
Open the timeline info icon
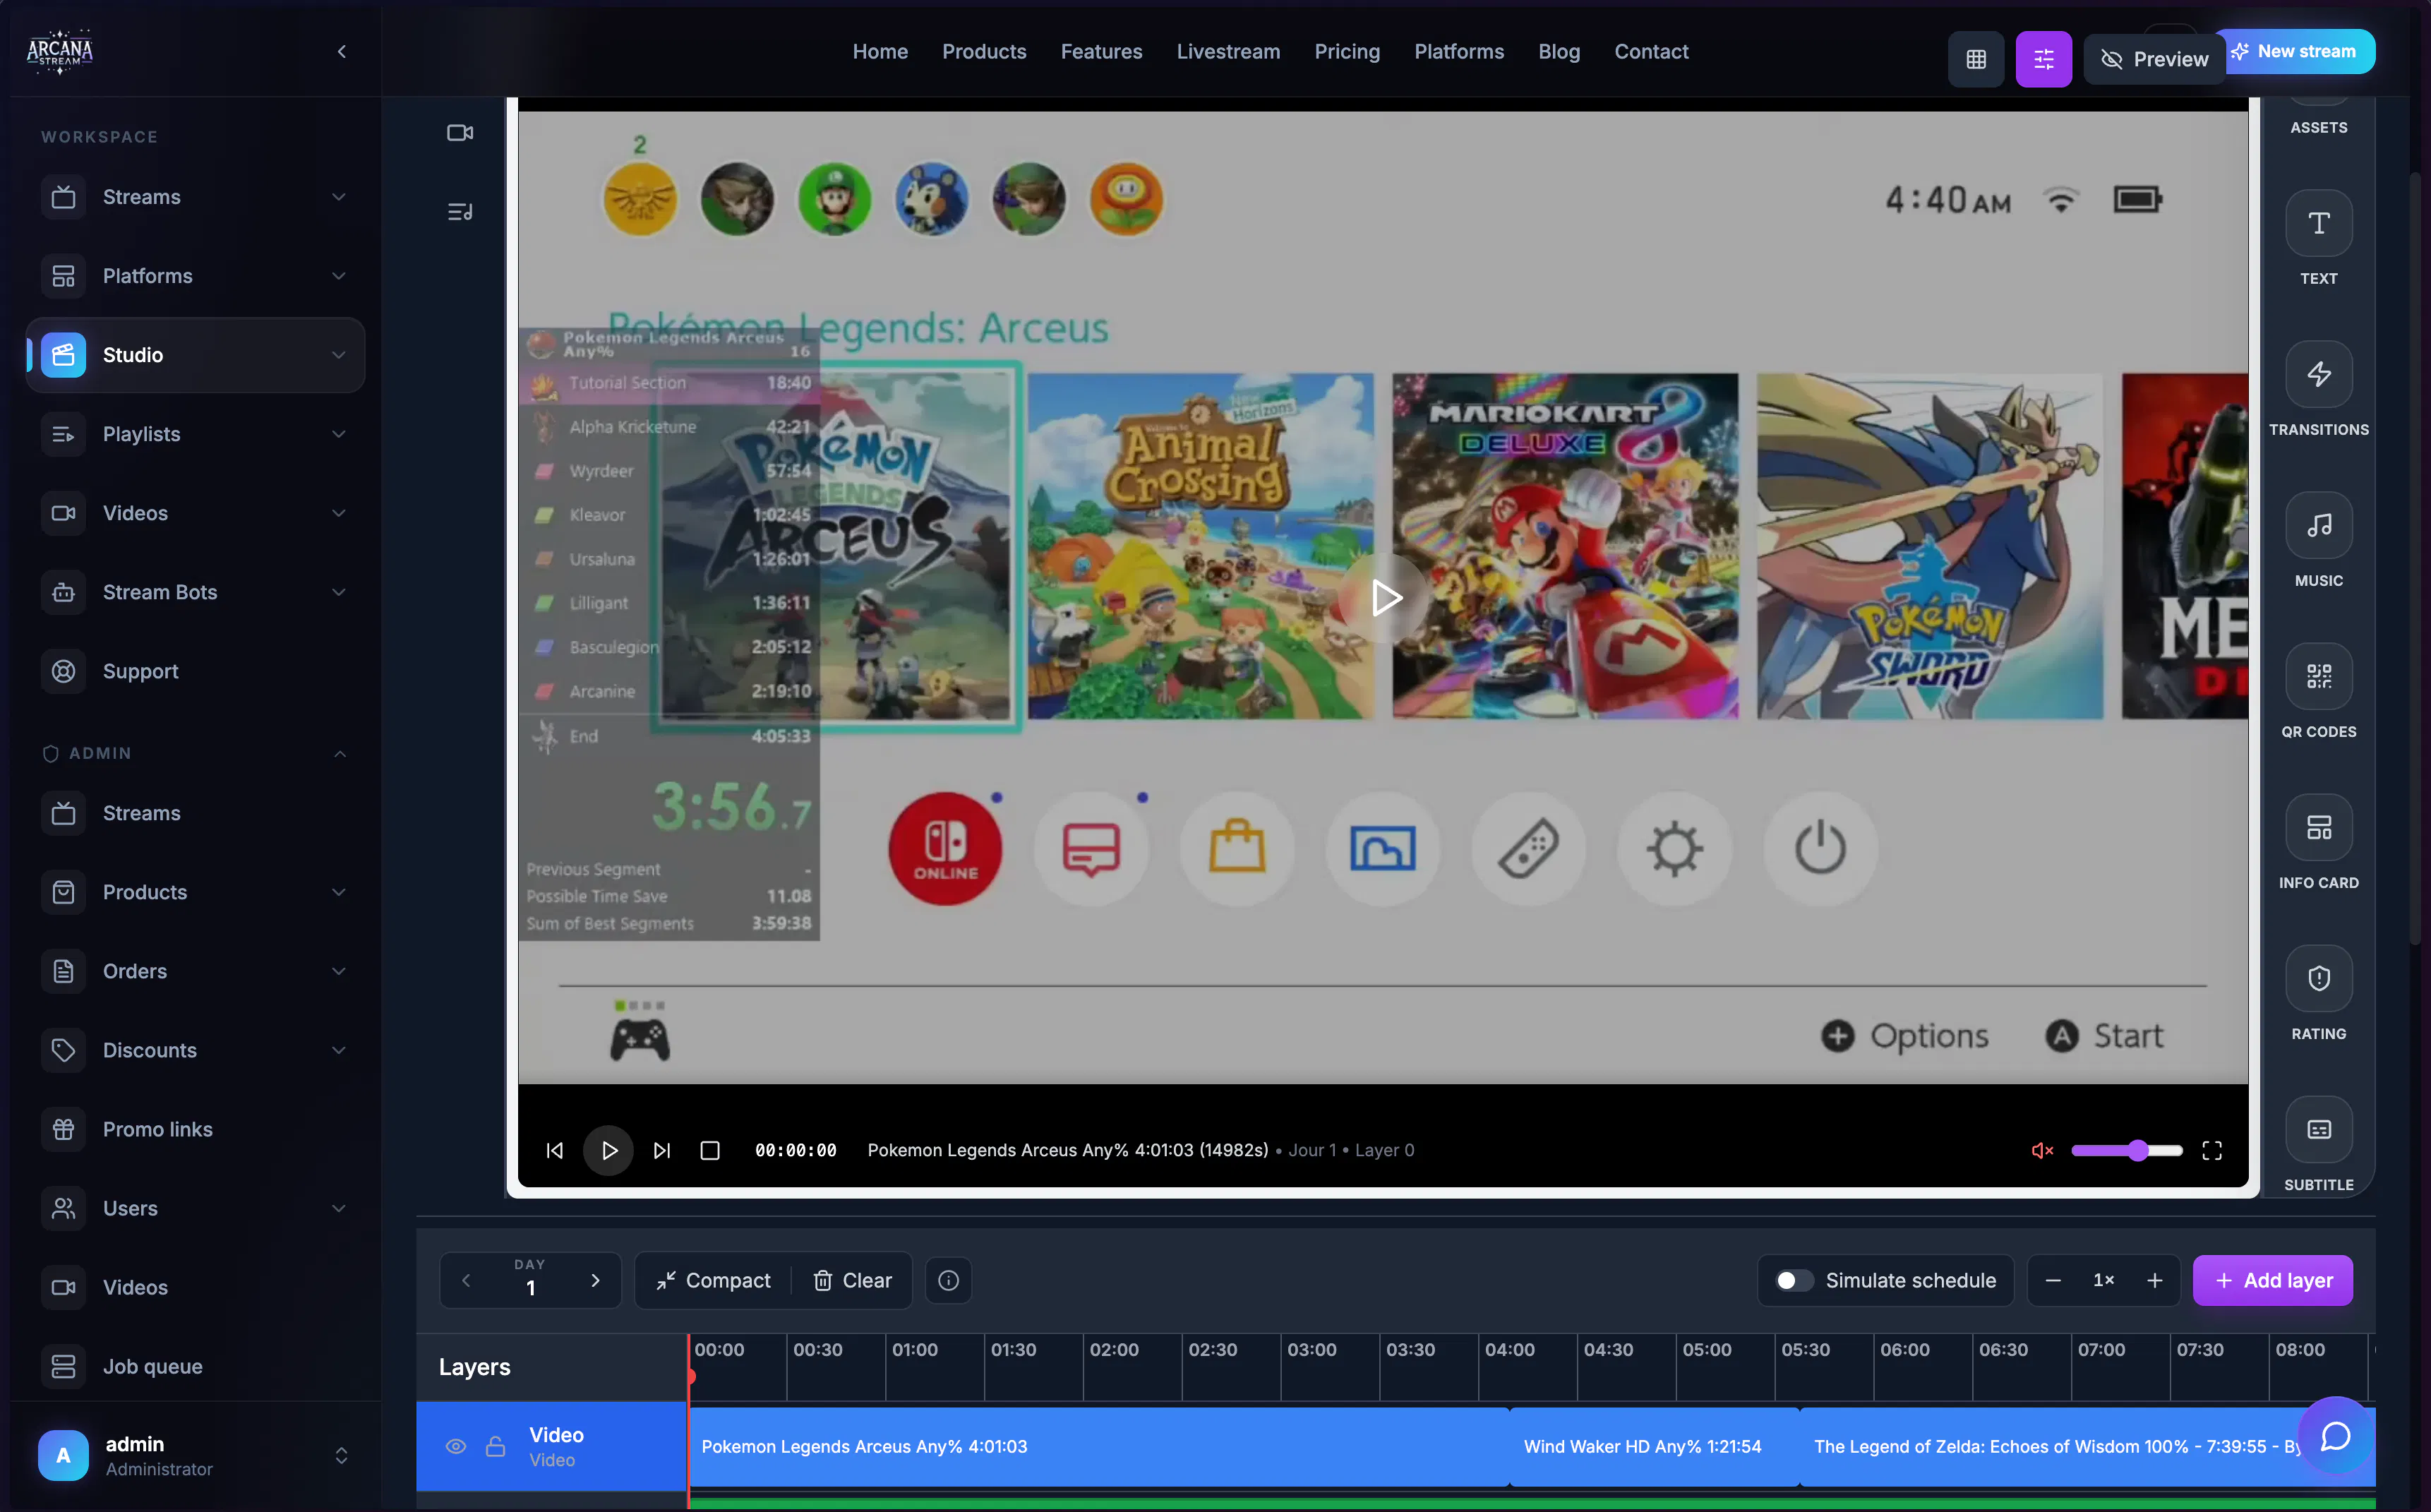click(948, 1280)
